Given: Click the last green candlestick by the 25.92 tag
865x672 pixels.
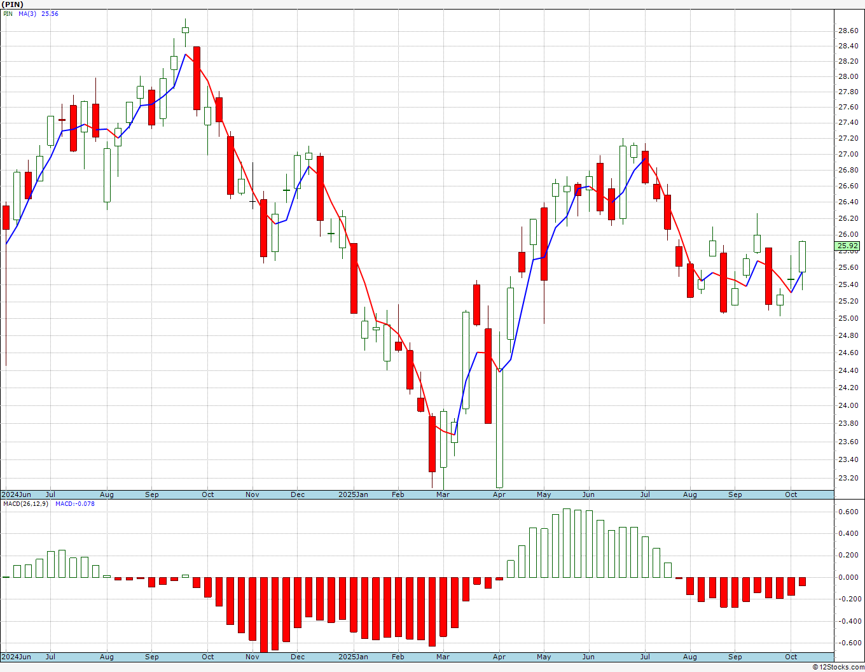Looking at the screenshot, I should (802, 257).
